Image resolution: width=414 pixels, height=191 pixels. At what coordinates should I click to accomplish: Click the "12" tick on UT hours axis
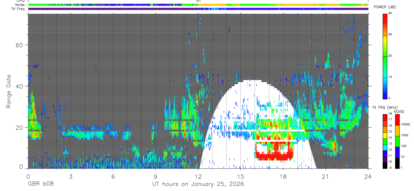pyautogui.click(x=198, y=177)
